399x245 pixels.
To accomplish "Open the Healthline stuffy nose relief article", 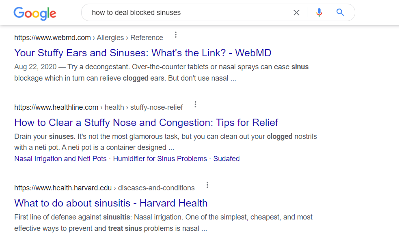I will tap(146, 122).
